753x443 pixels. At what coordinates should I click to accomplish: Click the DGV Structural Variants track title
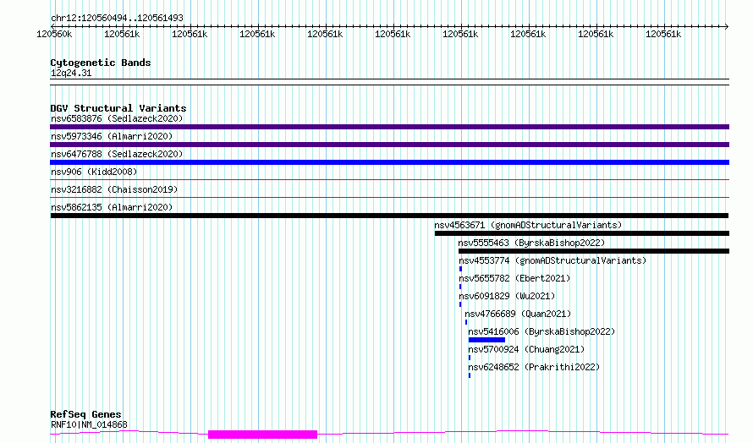pyautogui.click(x=118, y=108)
